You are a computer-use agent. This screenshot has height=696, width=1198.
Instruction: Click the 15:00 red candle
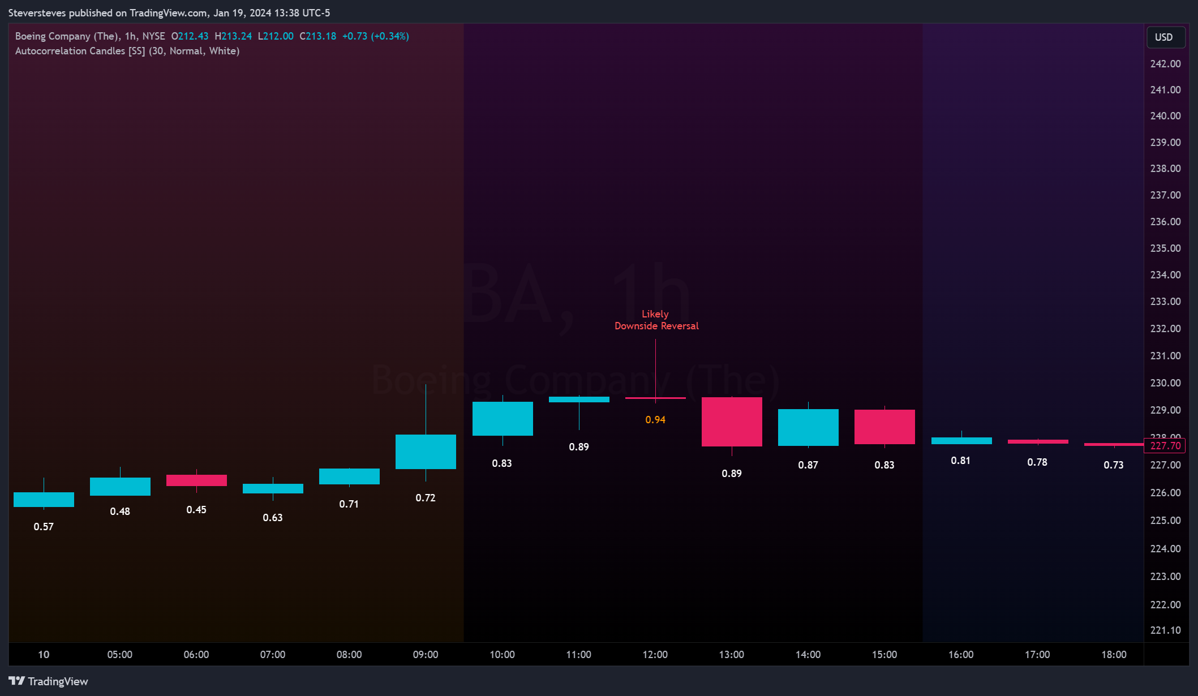click(884, 427)
